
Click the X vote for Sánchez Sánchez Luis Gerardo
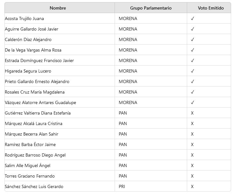[192, 186]
